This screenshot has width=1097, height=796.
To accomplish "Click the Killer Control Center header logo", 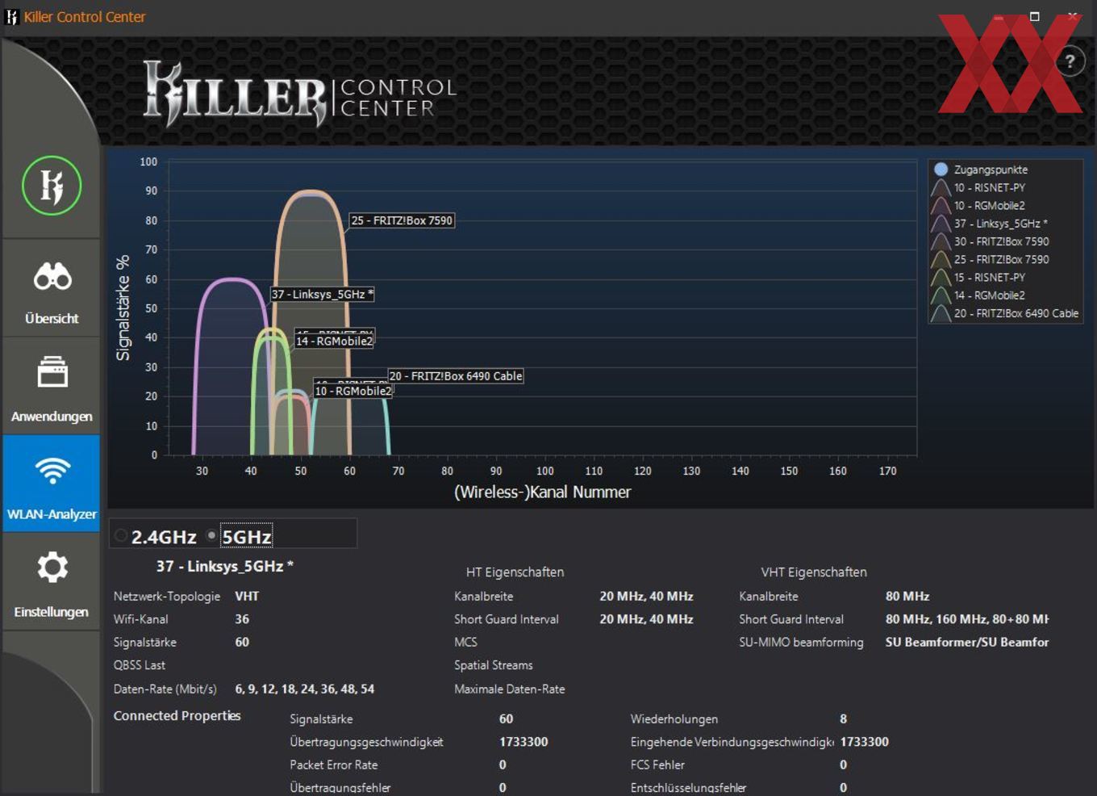I will 300,94.
